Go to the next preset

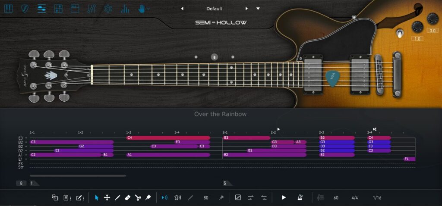click(x=246, y=9)
